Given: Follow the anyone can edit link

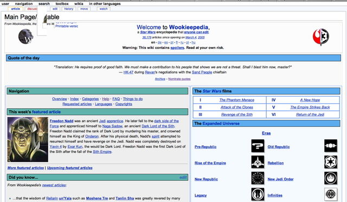Looking at the screenshot, I should click(x=196, y=32).
